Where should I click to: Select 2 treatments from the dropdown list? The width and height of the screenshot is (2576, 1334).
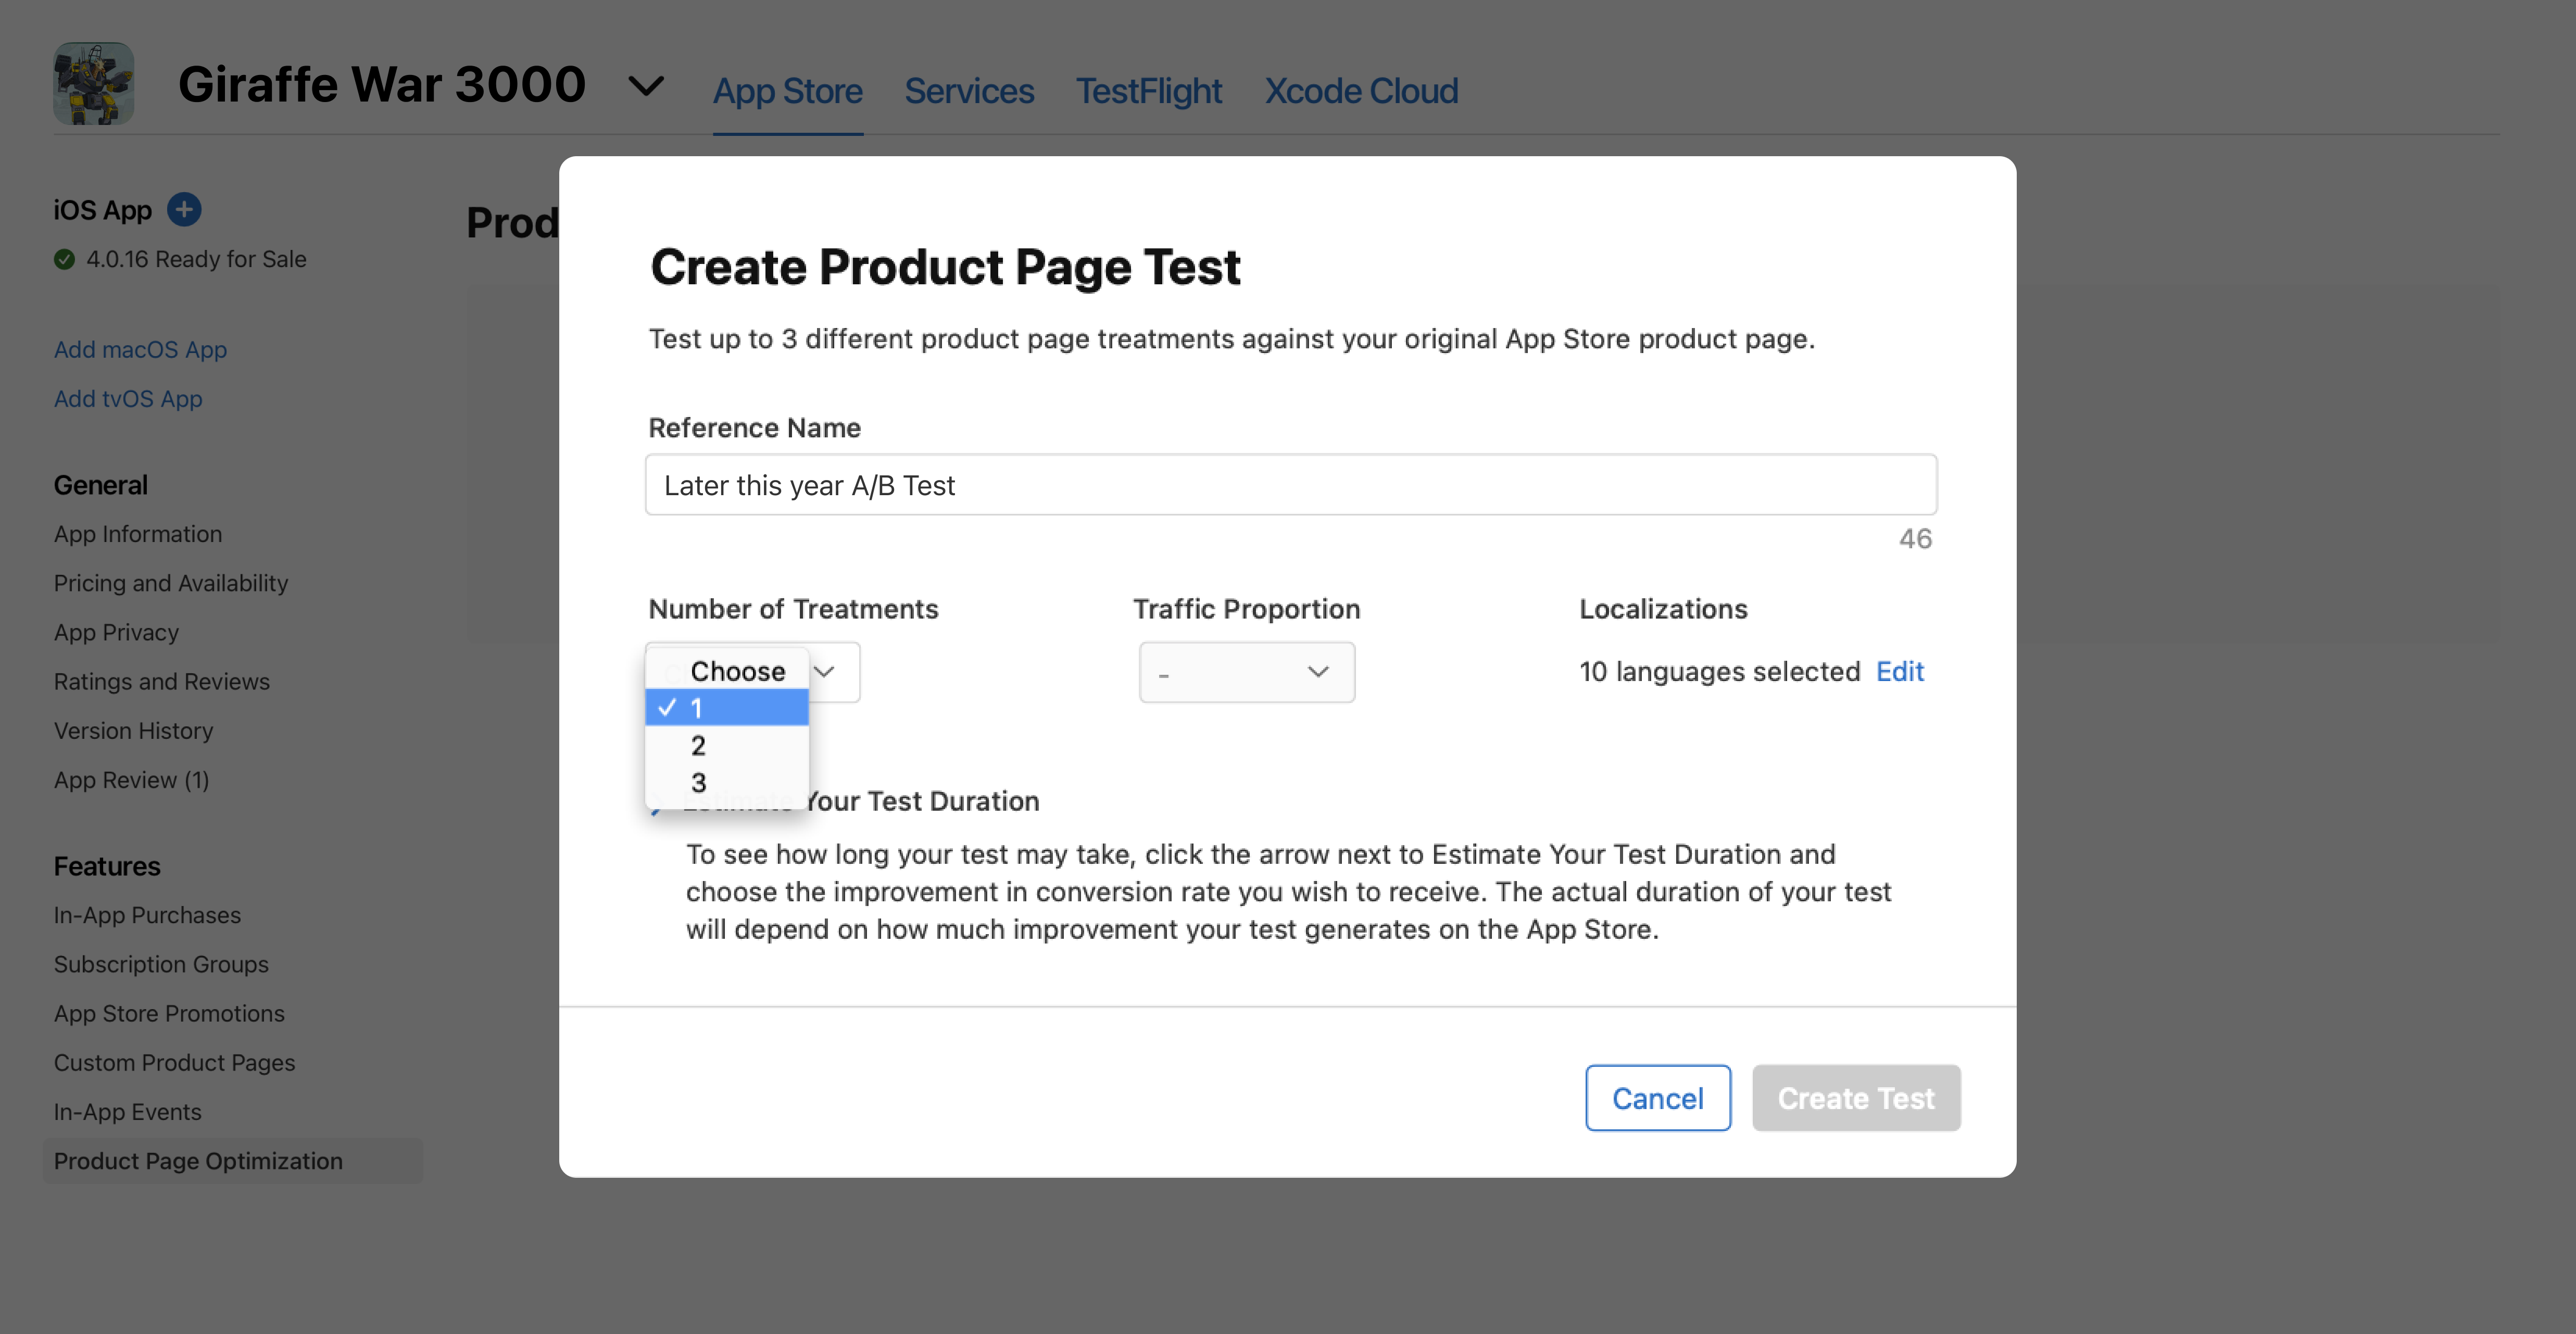click(x=727, y=745)
